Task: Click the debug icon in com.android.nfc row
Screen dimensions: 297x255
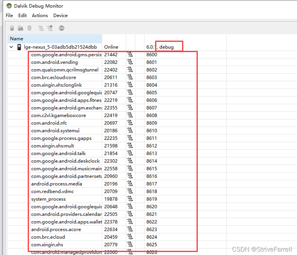Action: click(130, 123)
